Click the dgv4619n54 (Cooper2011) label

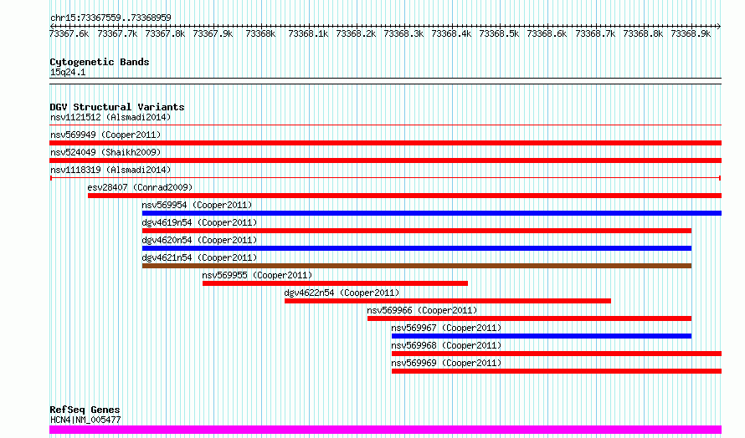[x=199, y=222]
